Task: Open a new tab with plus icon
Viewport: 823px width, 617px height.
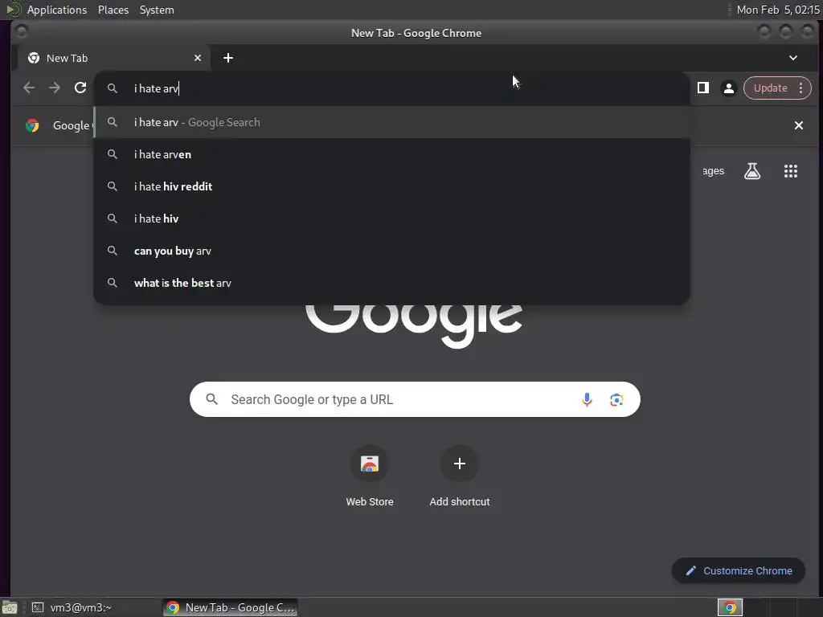Action: 227,58
